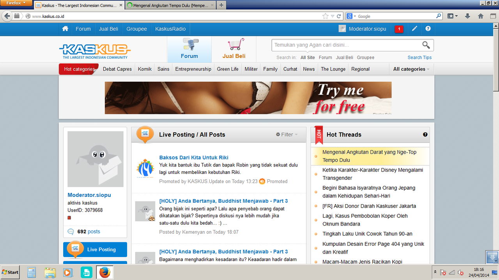Open Groupee in top navigation
The image size is (499, 280).
tap(136, 29)
